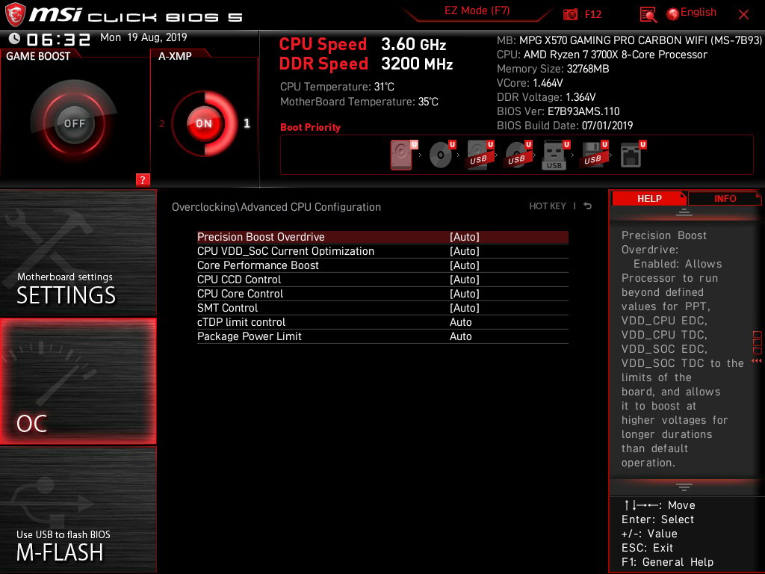Click the DDR Speed 3200 MHz readout

[366, 64]
